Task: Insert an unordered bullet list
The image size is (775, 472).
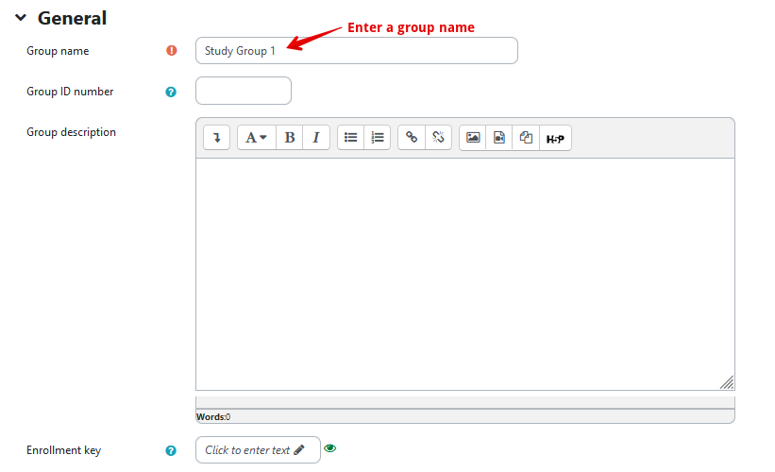Action: click(x=350, y=138)
